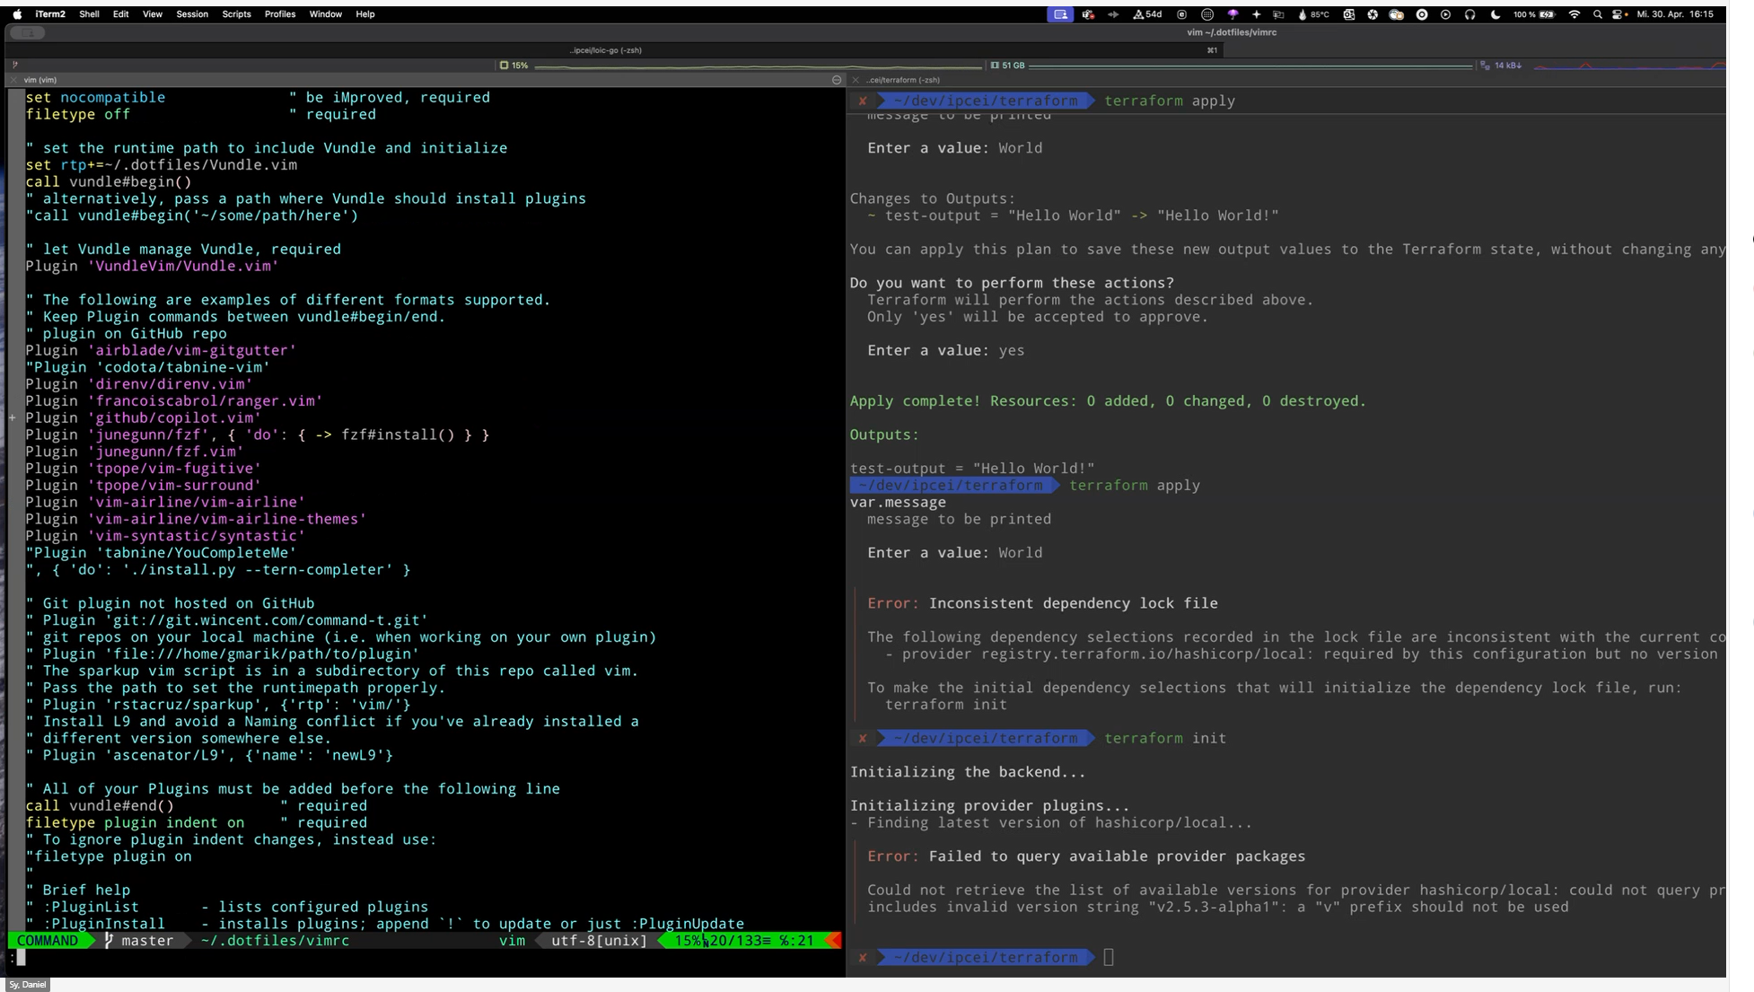Open the 85°C temperature monitor menu item

coord(1314,14)
